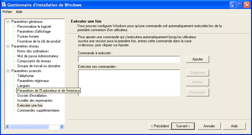Screen dimensions: 252x135
Task: Select Langues tree item
Action: [x=24, y=86]
